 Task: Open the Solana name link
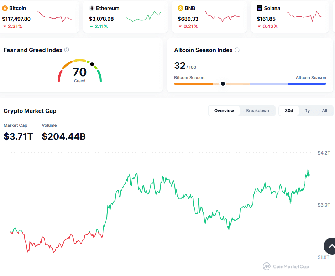tap(272, 8)
